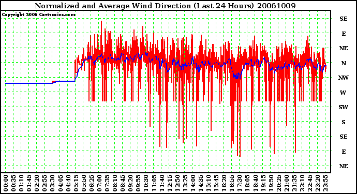Click the 02:55 time label

pyautogui.click(x=44, y=183)
